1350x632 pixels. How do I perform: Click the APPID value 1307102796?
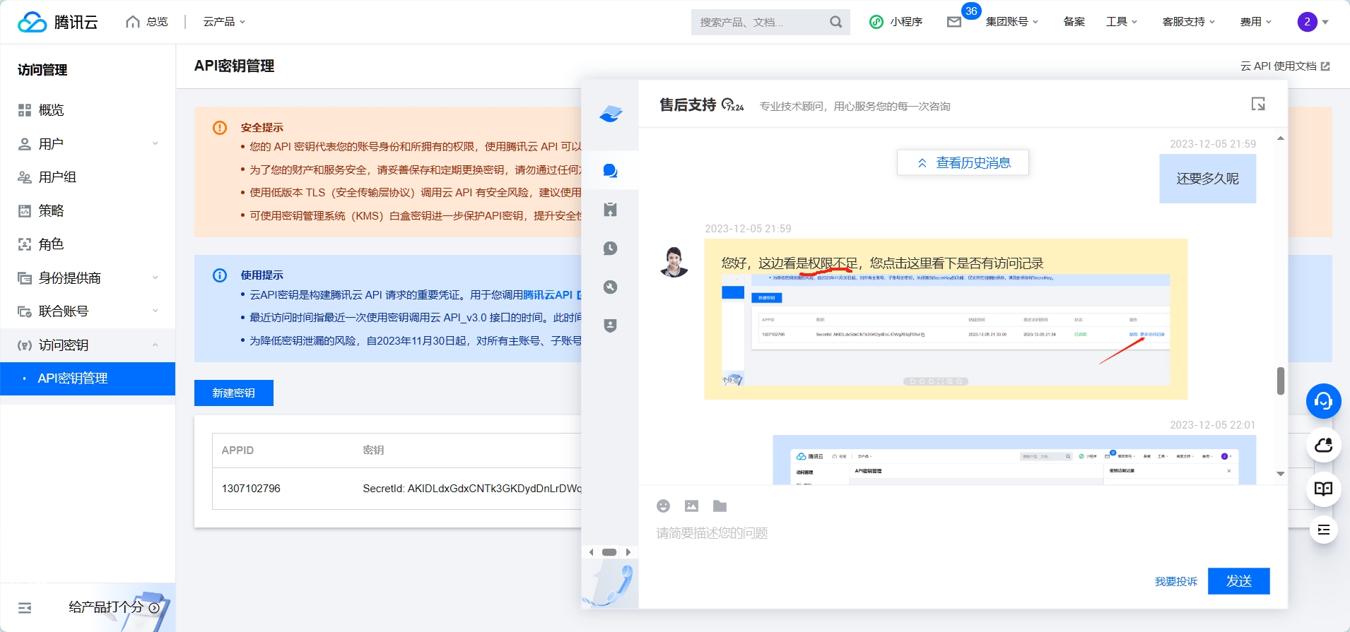click(251, 489)
